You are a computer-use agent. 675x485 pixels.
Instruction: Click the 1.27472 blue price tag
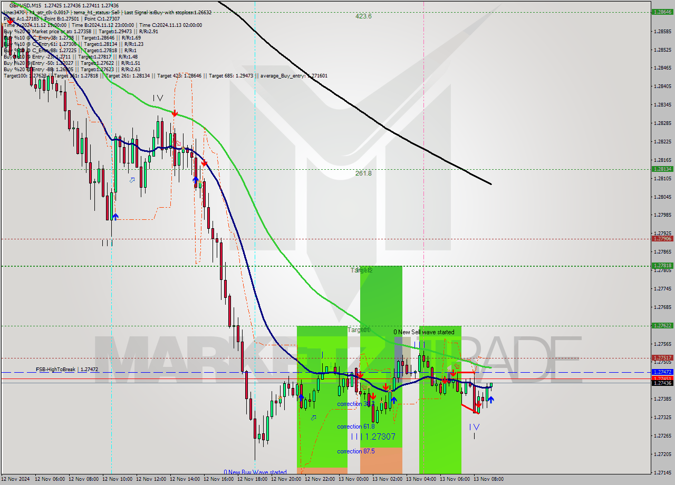(662, 372)
